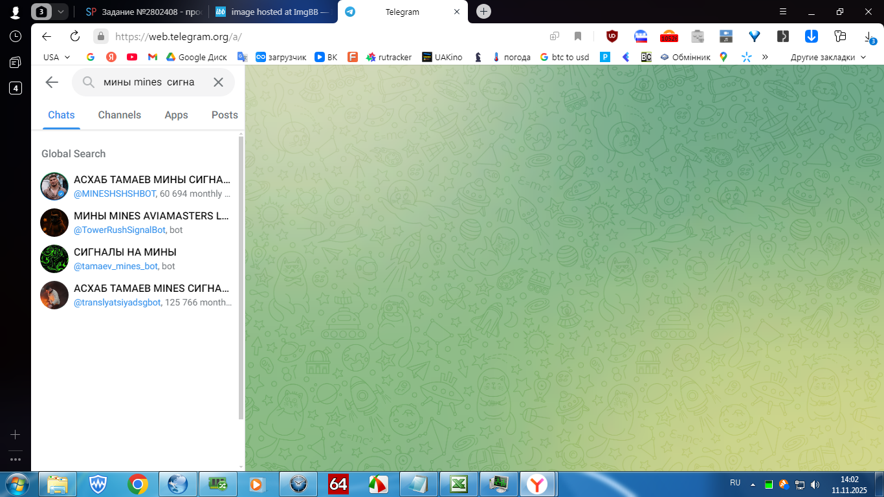Click the sidebar icon showing 4

click(x=16, y=88)
